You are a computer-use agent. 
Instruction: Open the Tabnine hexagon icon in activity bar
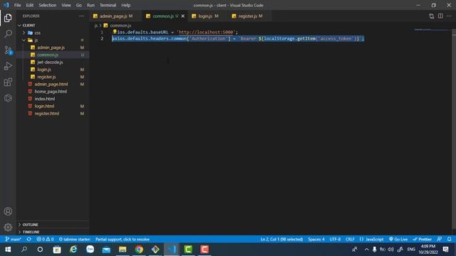click(x=8, y=98)
